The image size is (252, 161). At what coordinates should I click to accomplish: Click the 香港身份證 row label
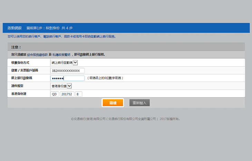tap(18, 94)
